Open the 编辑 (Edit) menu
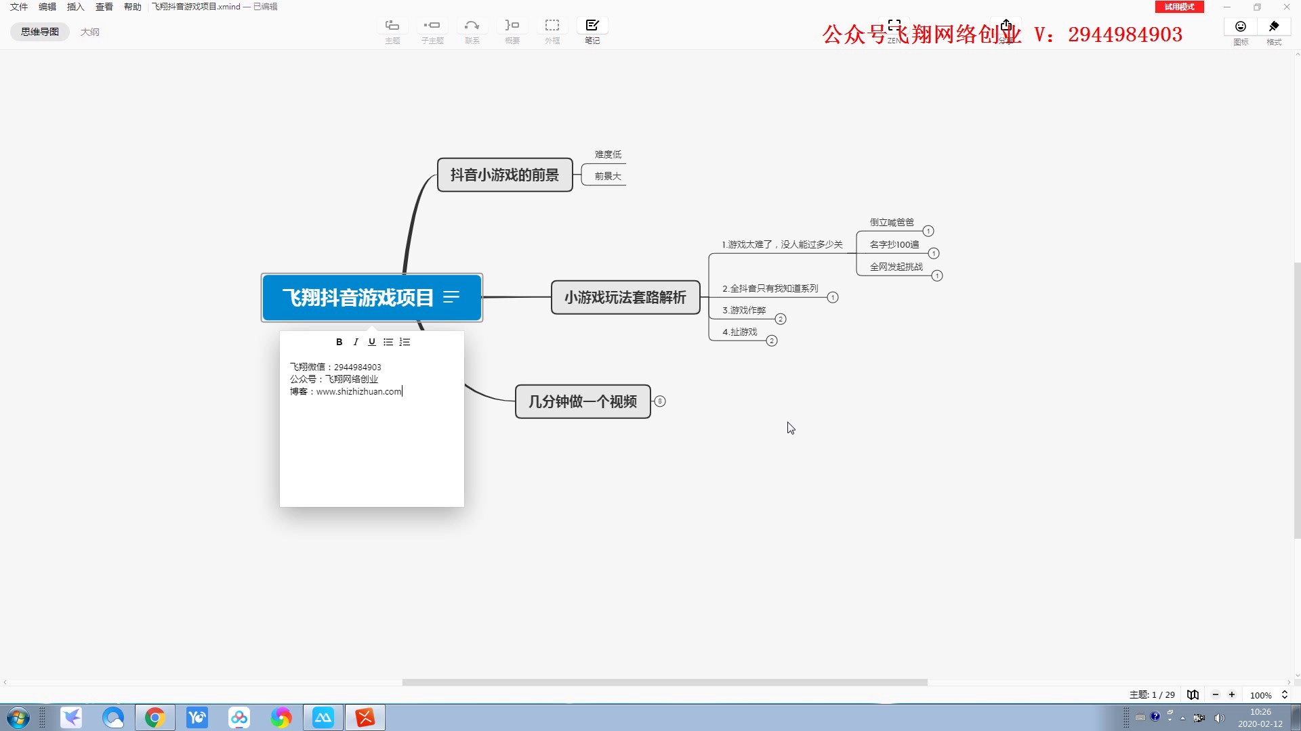 click(47, 7)
